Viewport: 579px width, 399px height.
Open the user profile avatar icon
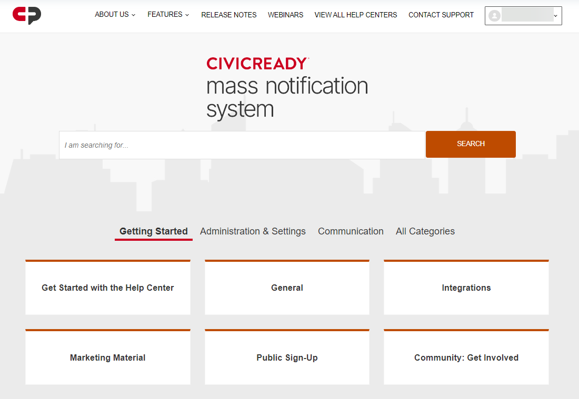[494, 15]
